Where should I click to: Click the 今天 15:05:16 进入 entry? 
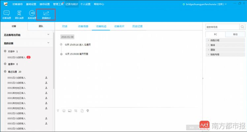[x=78, y=45]
